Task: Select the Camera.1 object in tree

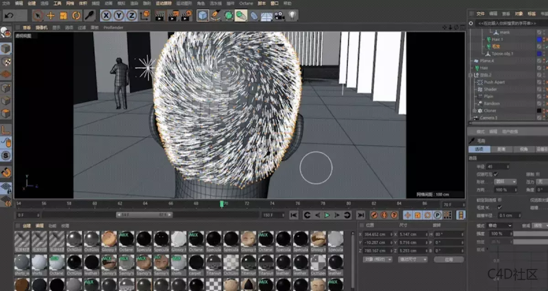Action: click(488, 118)
